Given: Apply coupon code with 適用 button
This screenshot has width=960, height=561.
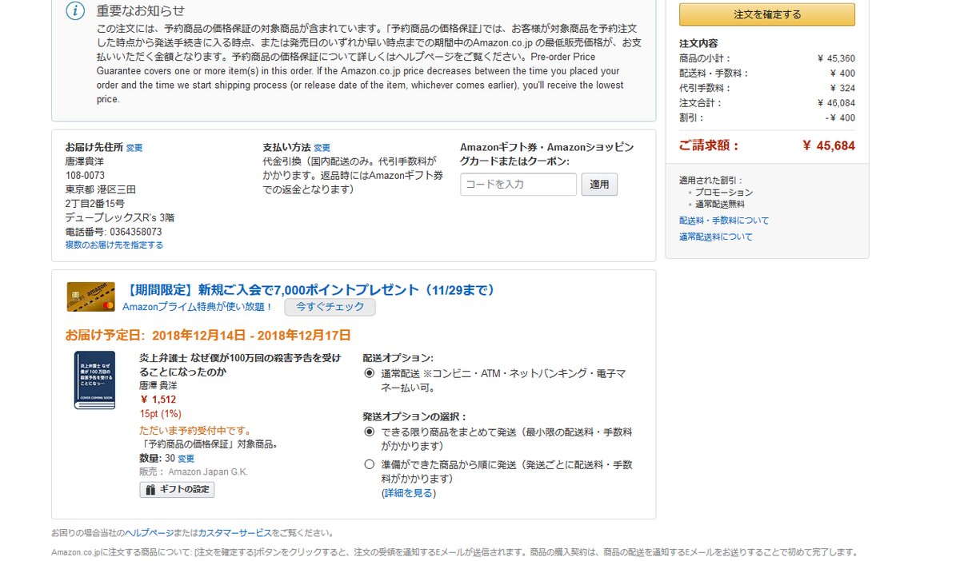Looking at the screenshot, I should (599, 185).
